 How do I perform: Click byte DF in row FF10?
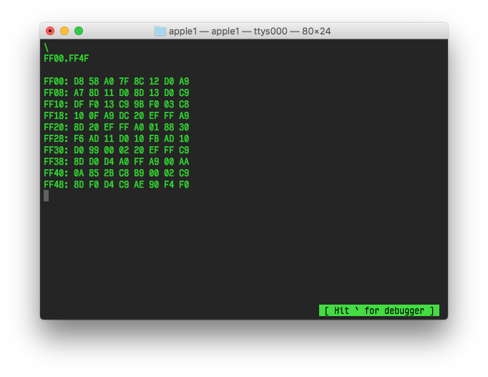point(79,105)
